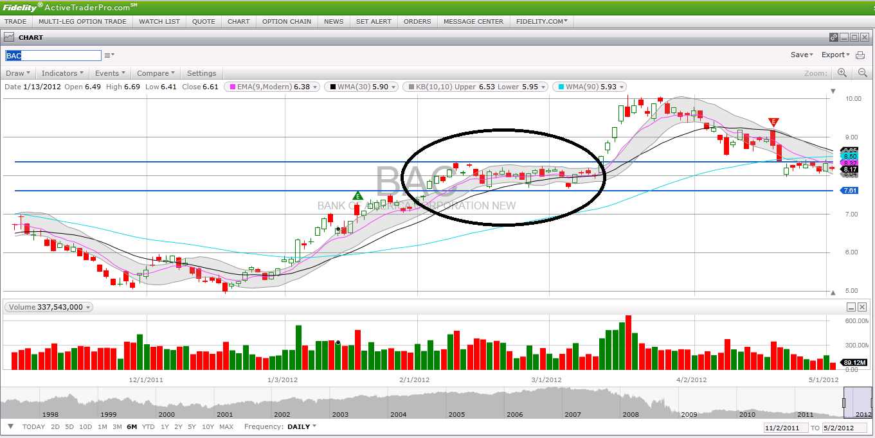Open the FIDELITY.COM menu
The width and height of the screenshot is (875, 438).
542,21
